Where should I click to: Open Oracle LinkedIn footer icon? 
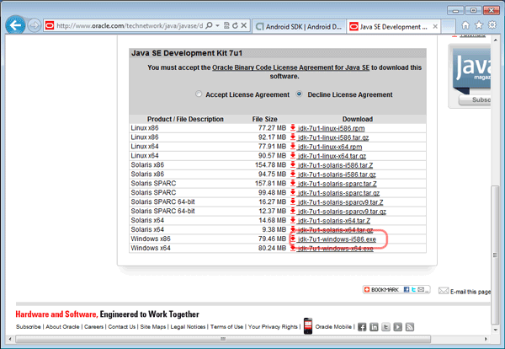(374, 327)
